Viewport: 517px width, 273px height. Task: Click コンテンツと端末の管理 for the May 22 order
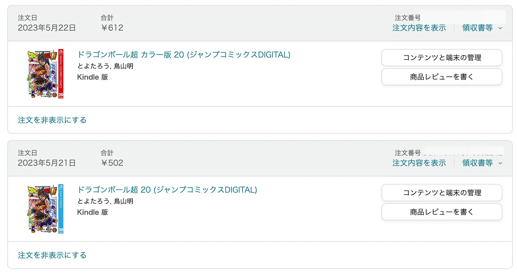pos(442,58)
